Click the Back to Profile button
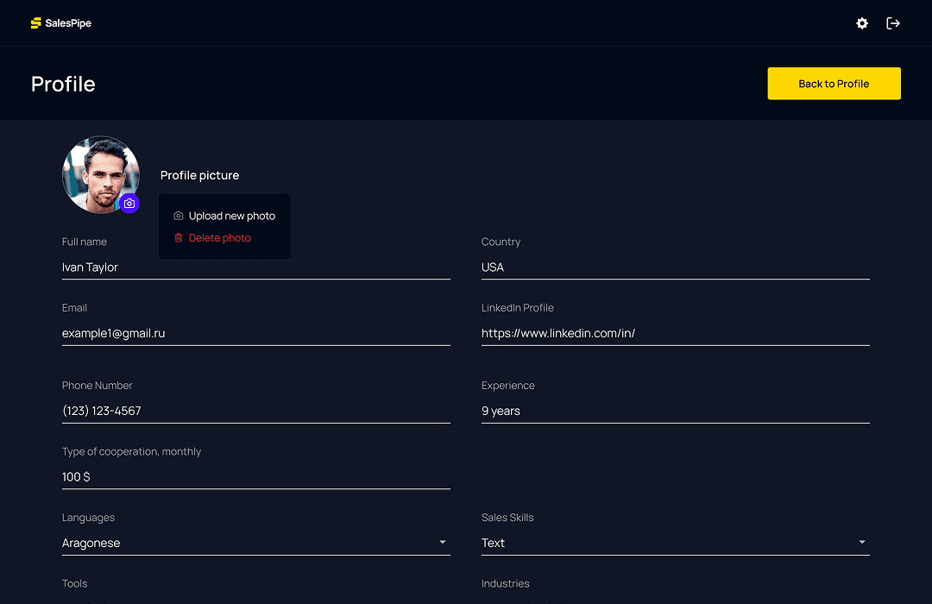932x604 pixels. click(834, 83)
